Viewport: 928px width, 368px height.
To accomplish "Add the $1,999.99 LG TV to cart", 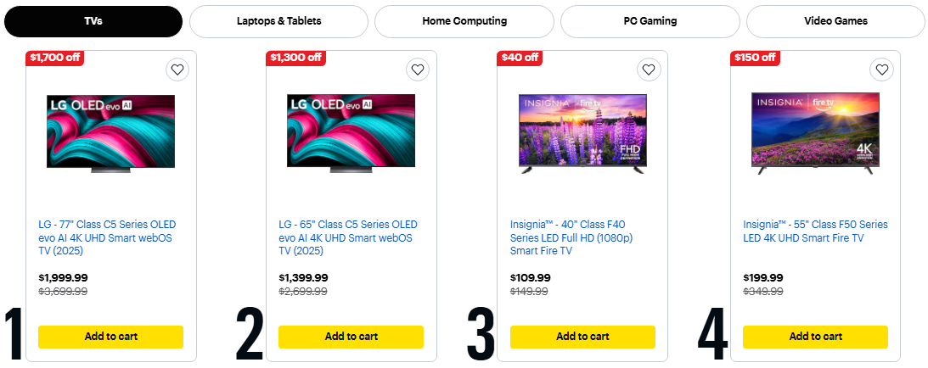I will (110, 337).
